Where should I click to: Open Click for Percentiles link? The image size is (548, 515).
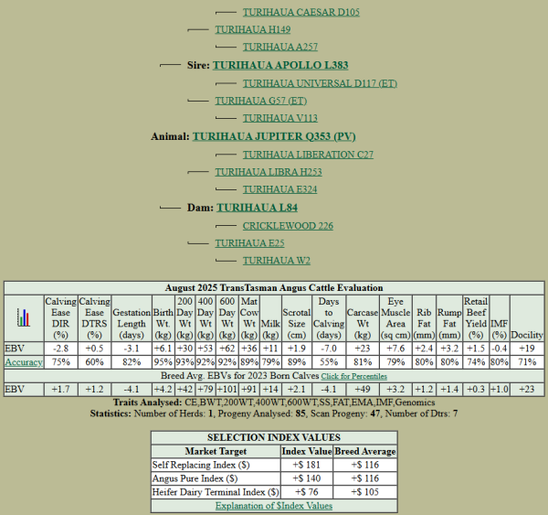(x=353, y=376)
